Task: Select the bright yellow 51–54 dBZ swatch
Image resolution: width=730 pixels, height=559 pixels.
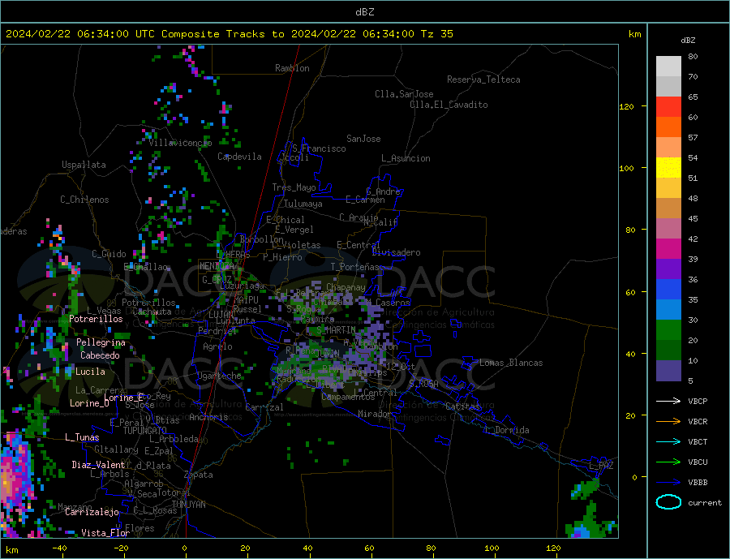Action: (668, 168)
